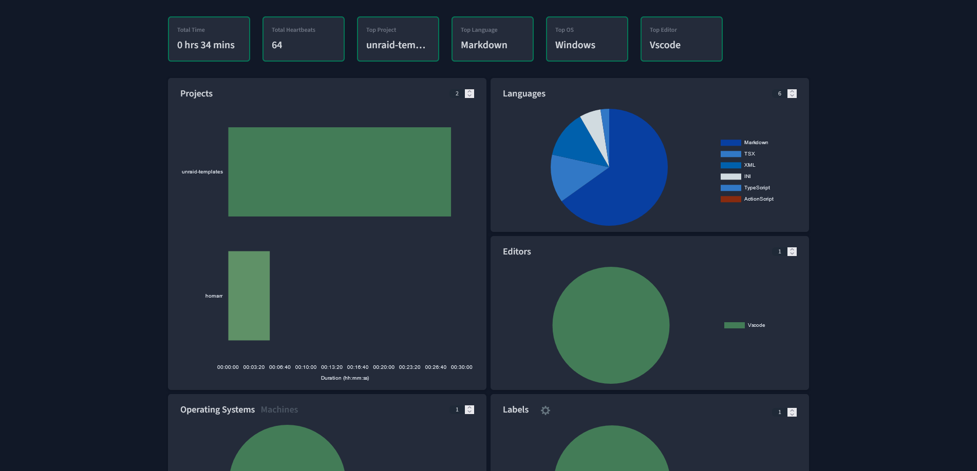Open the Top Editor Vscode card
This screenshot has height=471, width=977.
click(x=682, y=39)
